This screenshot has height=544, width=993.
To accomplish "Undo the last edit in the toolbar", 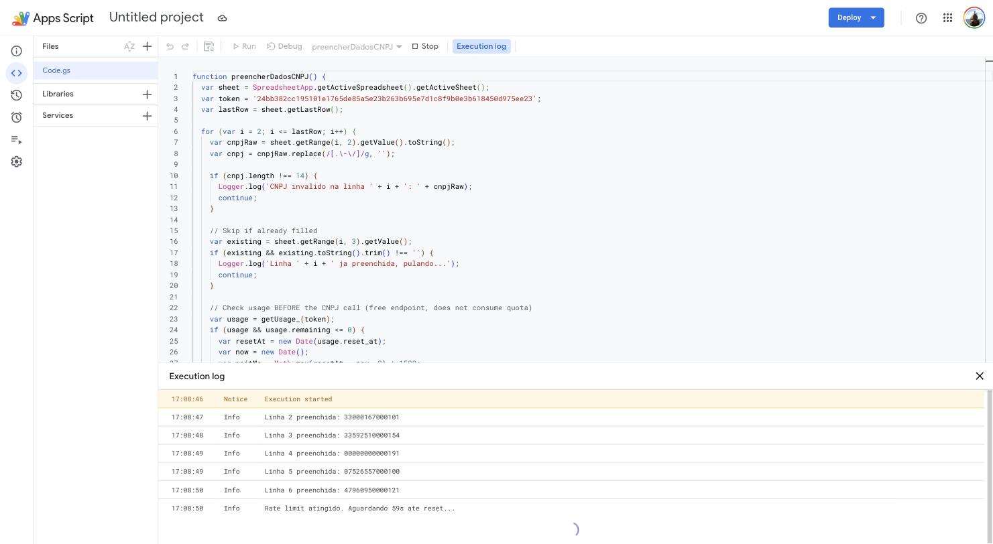I will pos(170,46).
